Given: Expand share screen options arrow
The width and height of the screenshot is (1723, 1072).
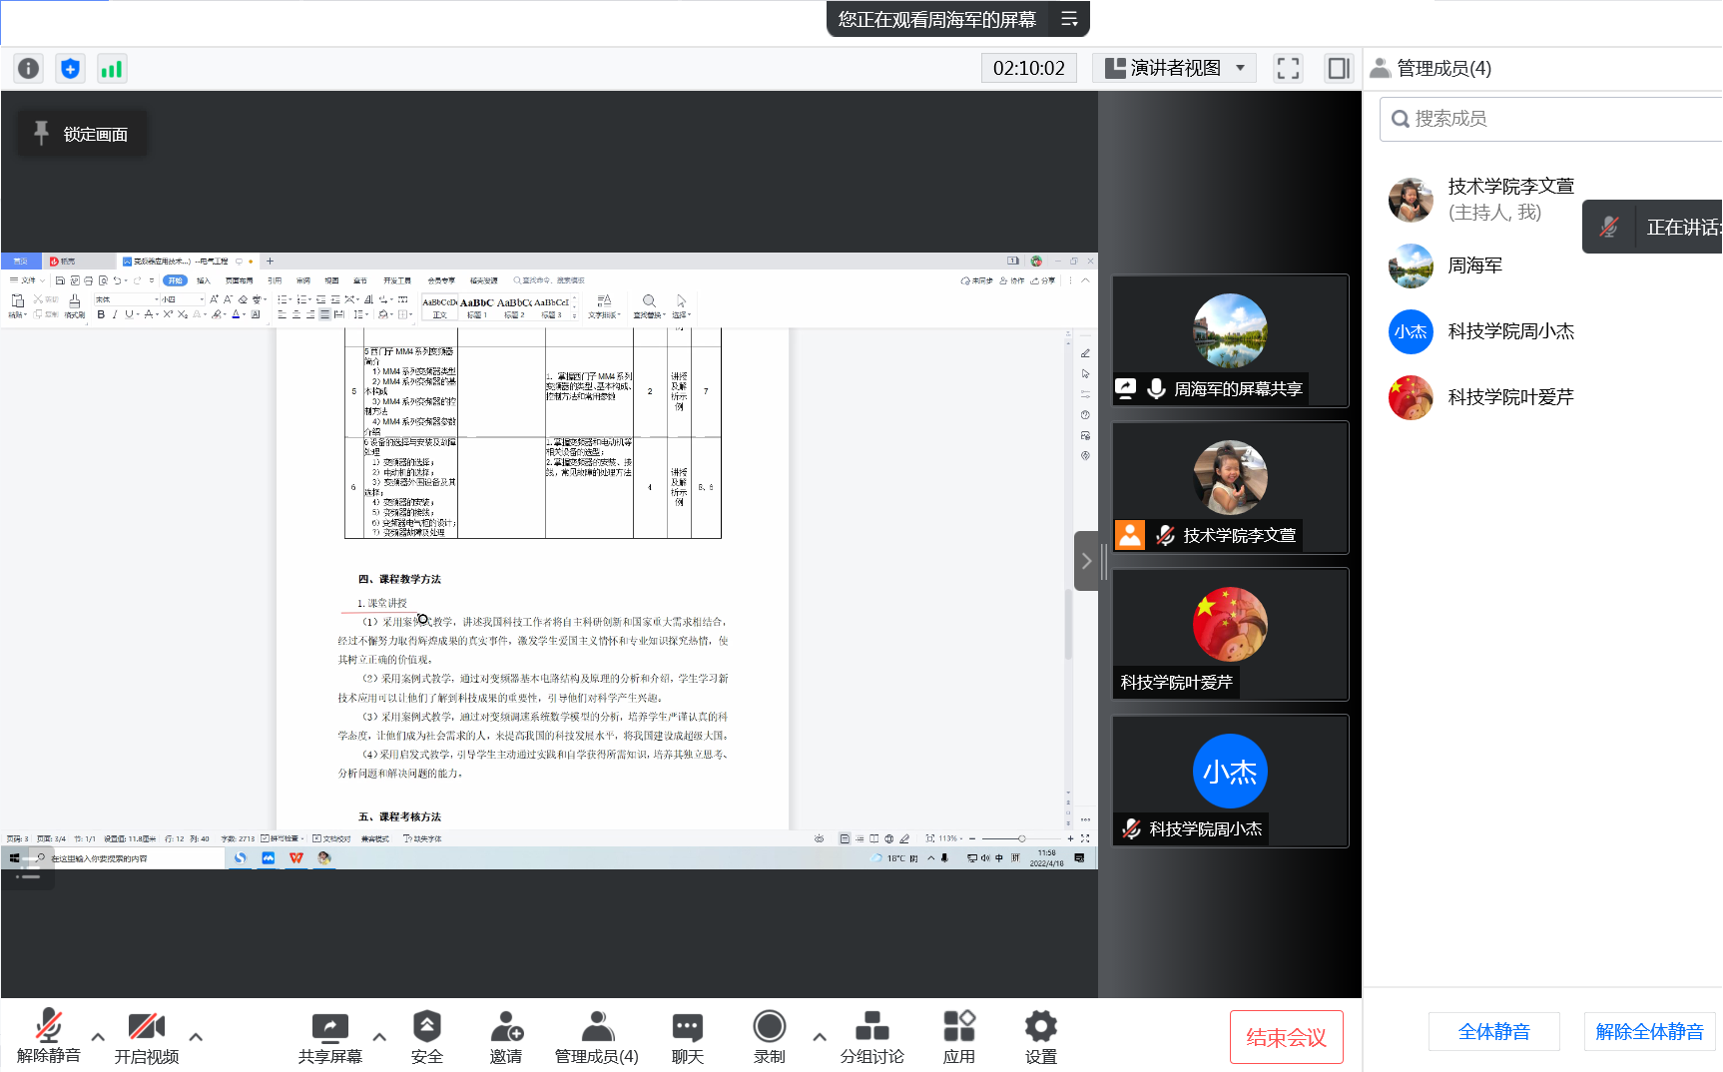Looking at the screenshot, I should tap(379, 1036).
